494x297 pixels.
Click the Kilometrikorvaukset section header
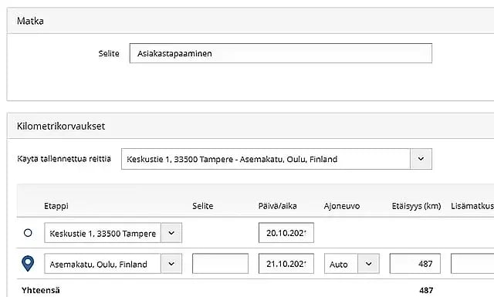click(250, 126)
